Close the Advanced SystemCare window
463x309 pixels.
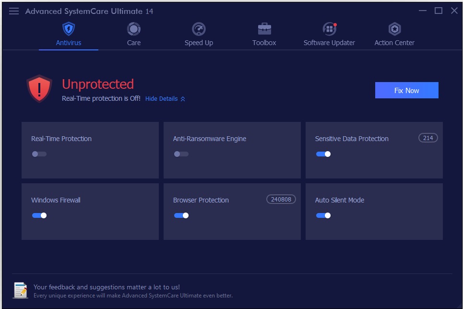454,11
